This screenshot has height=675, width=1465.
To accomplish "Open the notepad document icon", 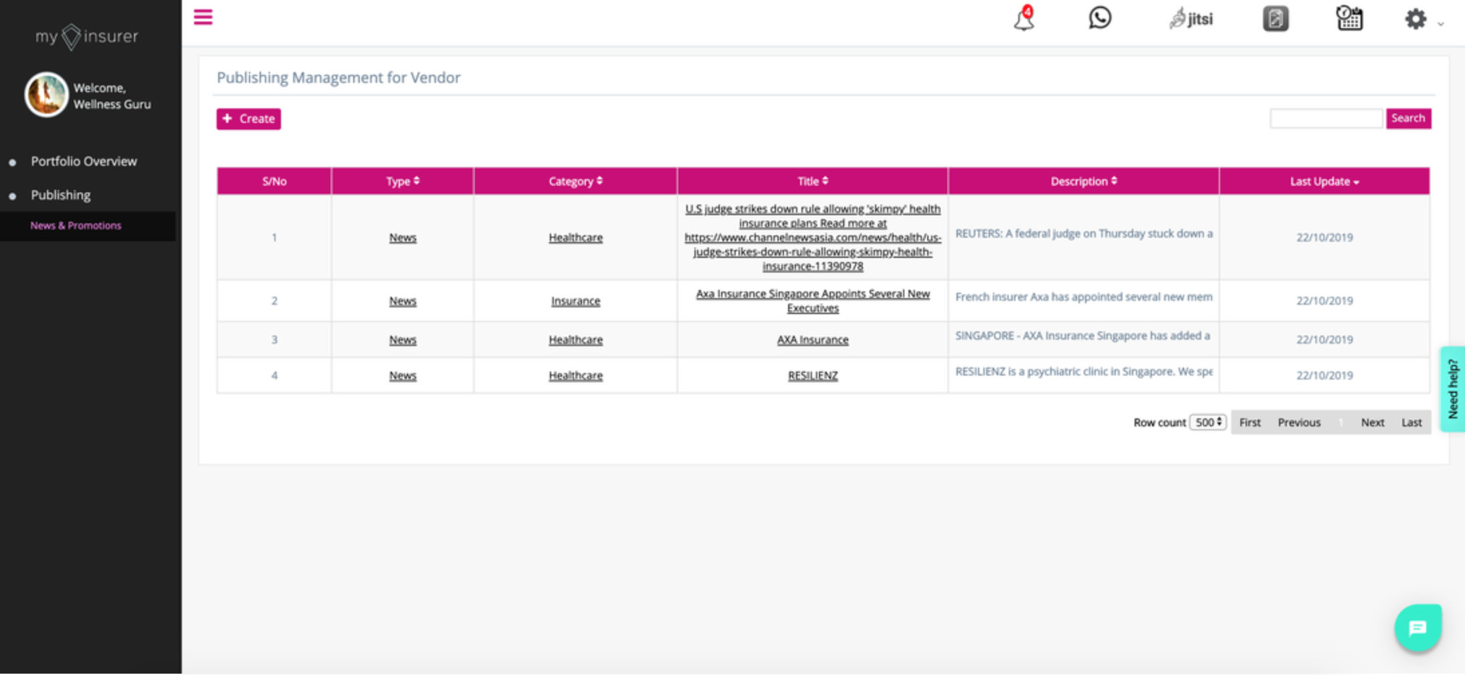I will click(x=1275, y=19).
